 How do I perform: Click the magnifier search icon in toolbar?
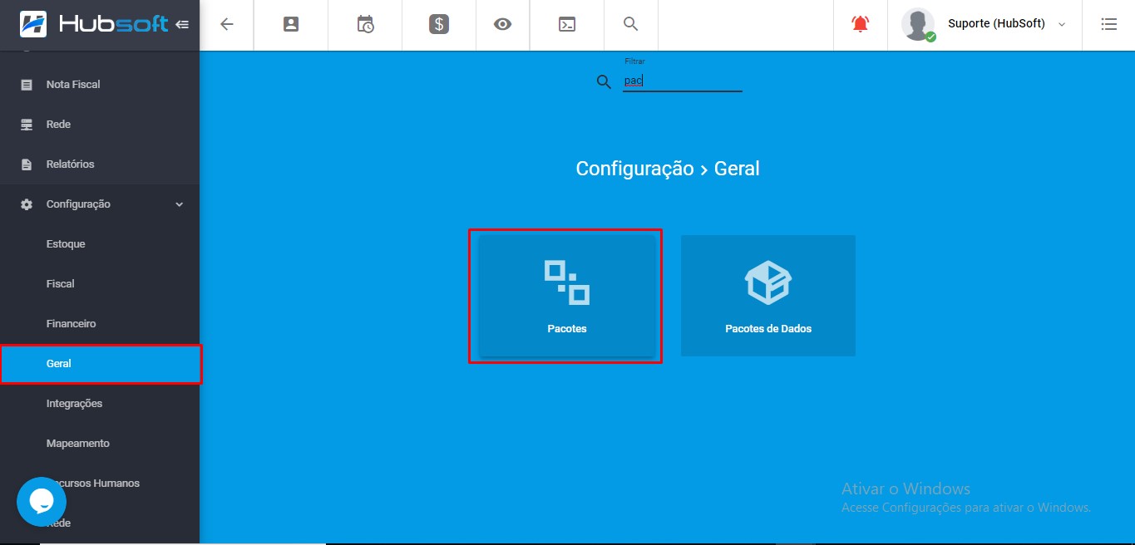[x=631, y=24]
